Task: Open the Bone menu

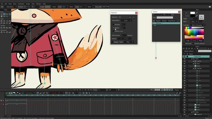Action: pos(15,4)
